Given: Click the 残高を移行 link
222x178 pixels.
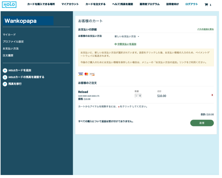Looking at the screenshot, I should point(15,84).
